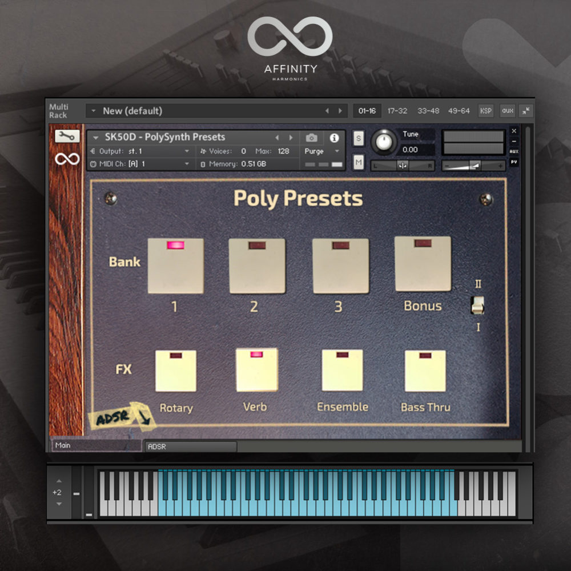Disable the Verb effect button
Screen dimensions: 571x571
(x=257, y=370)
